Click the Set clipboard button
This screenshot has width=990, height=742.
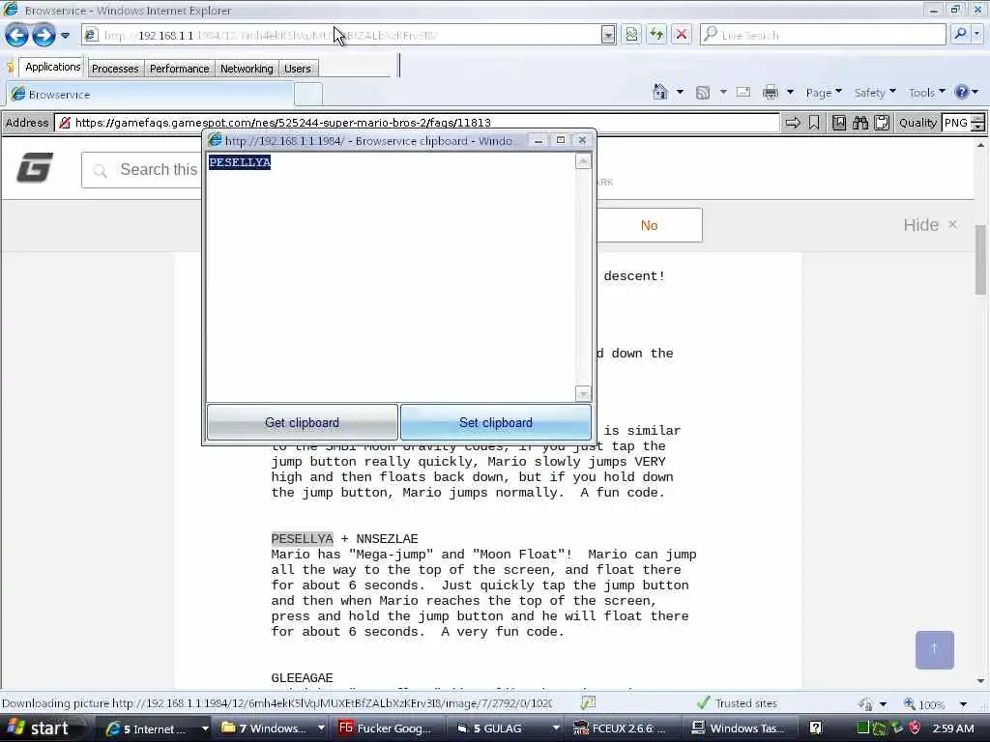pos(496,422)
